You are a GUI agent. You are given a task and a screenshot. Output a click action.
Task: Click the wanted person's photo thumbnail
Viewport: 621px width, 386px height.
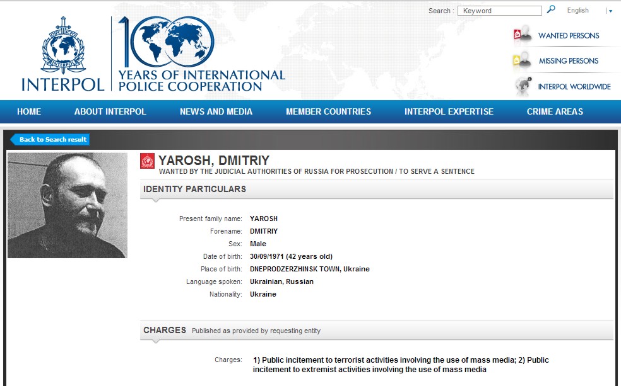coord(68,205)
